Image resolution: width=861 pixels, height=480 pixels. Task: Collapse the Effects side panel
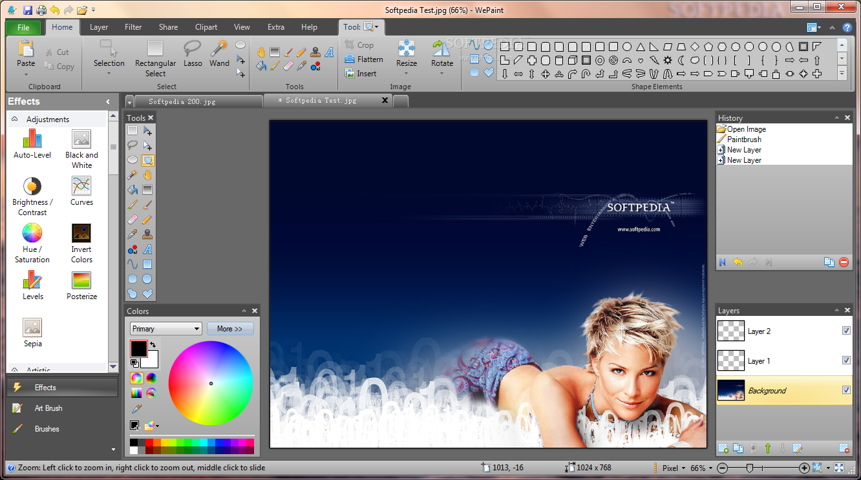coord(108,102)
